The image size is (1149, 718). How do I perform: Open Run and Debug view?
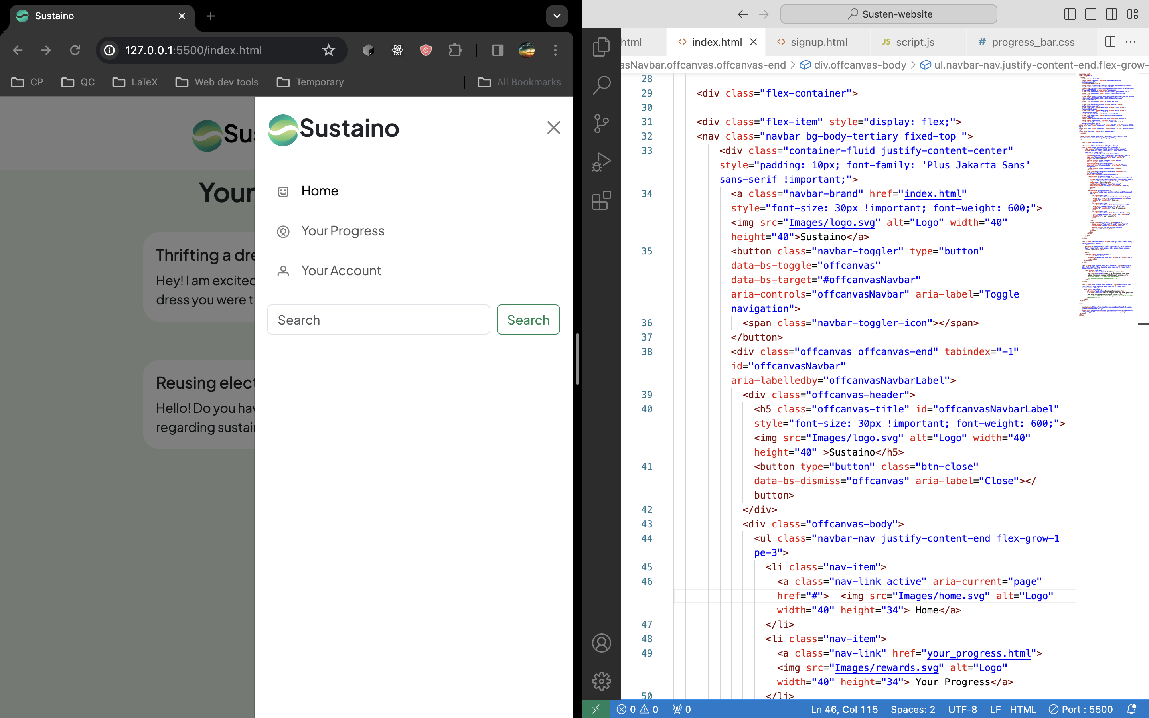pyautogui.click(x=601, y=162)
